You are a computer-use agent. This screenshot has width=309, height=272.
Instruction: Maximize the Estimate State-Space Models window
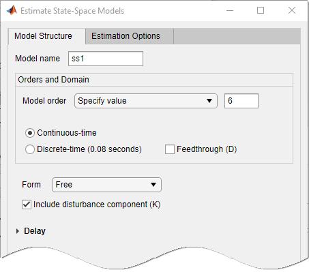[261, 10]
